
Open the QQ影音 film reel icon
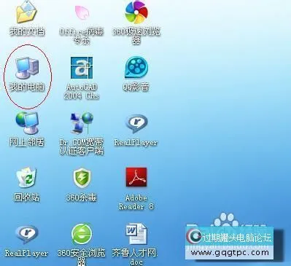(136, 67)
